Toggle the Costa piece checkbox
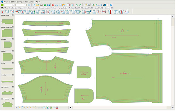Viewport: 176px width, 111px height. click(x=13, y=75)
